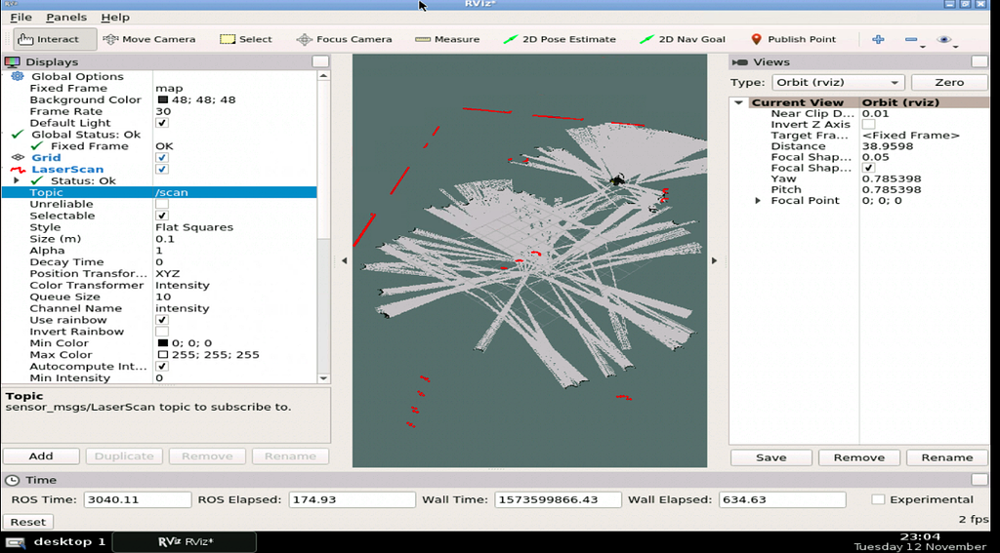
Task: Float the Displays panel using its header button
Action: coord(320,61)
